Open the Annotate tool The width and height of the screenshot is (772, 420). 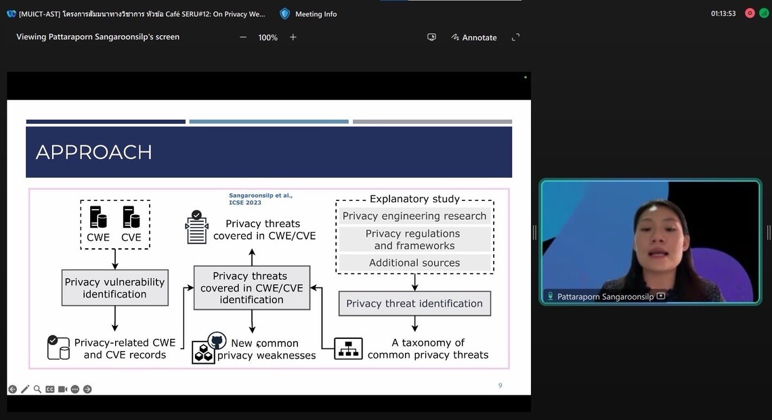click(474, 37)
